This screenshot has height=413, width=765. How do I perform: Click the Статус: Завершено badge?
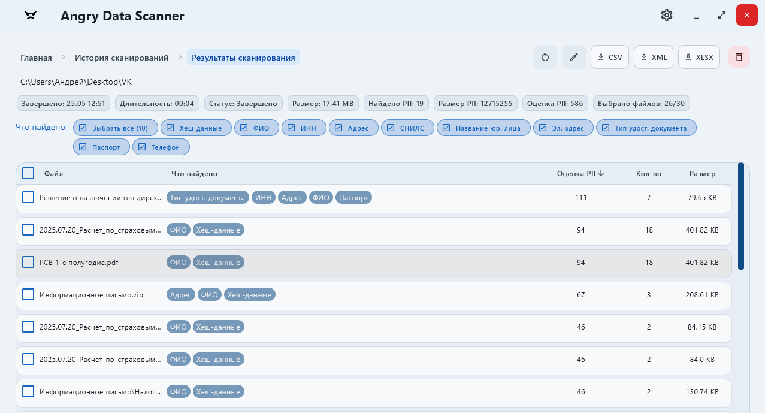(x=243, y=103)
